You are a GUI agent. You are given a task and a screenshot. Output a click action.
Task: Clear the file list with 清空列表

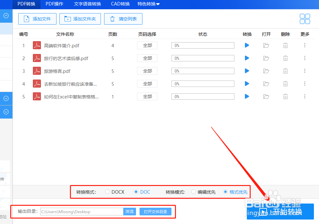point(123,19)
